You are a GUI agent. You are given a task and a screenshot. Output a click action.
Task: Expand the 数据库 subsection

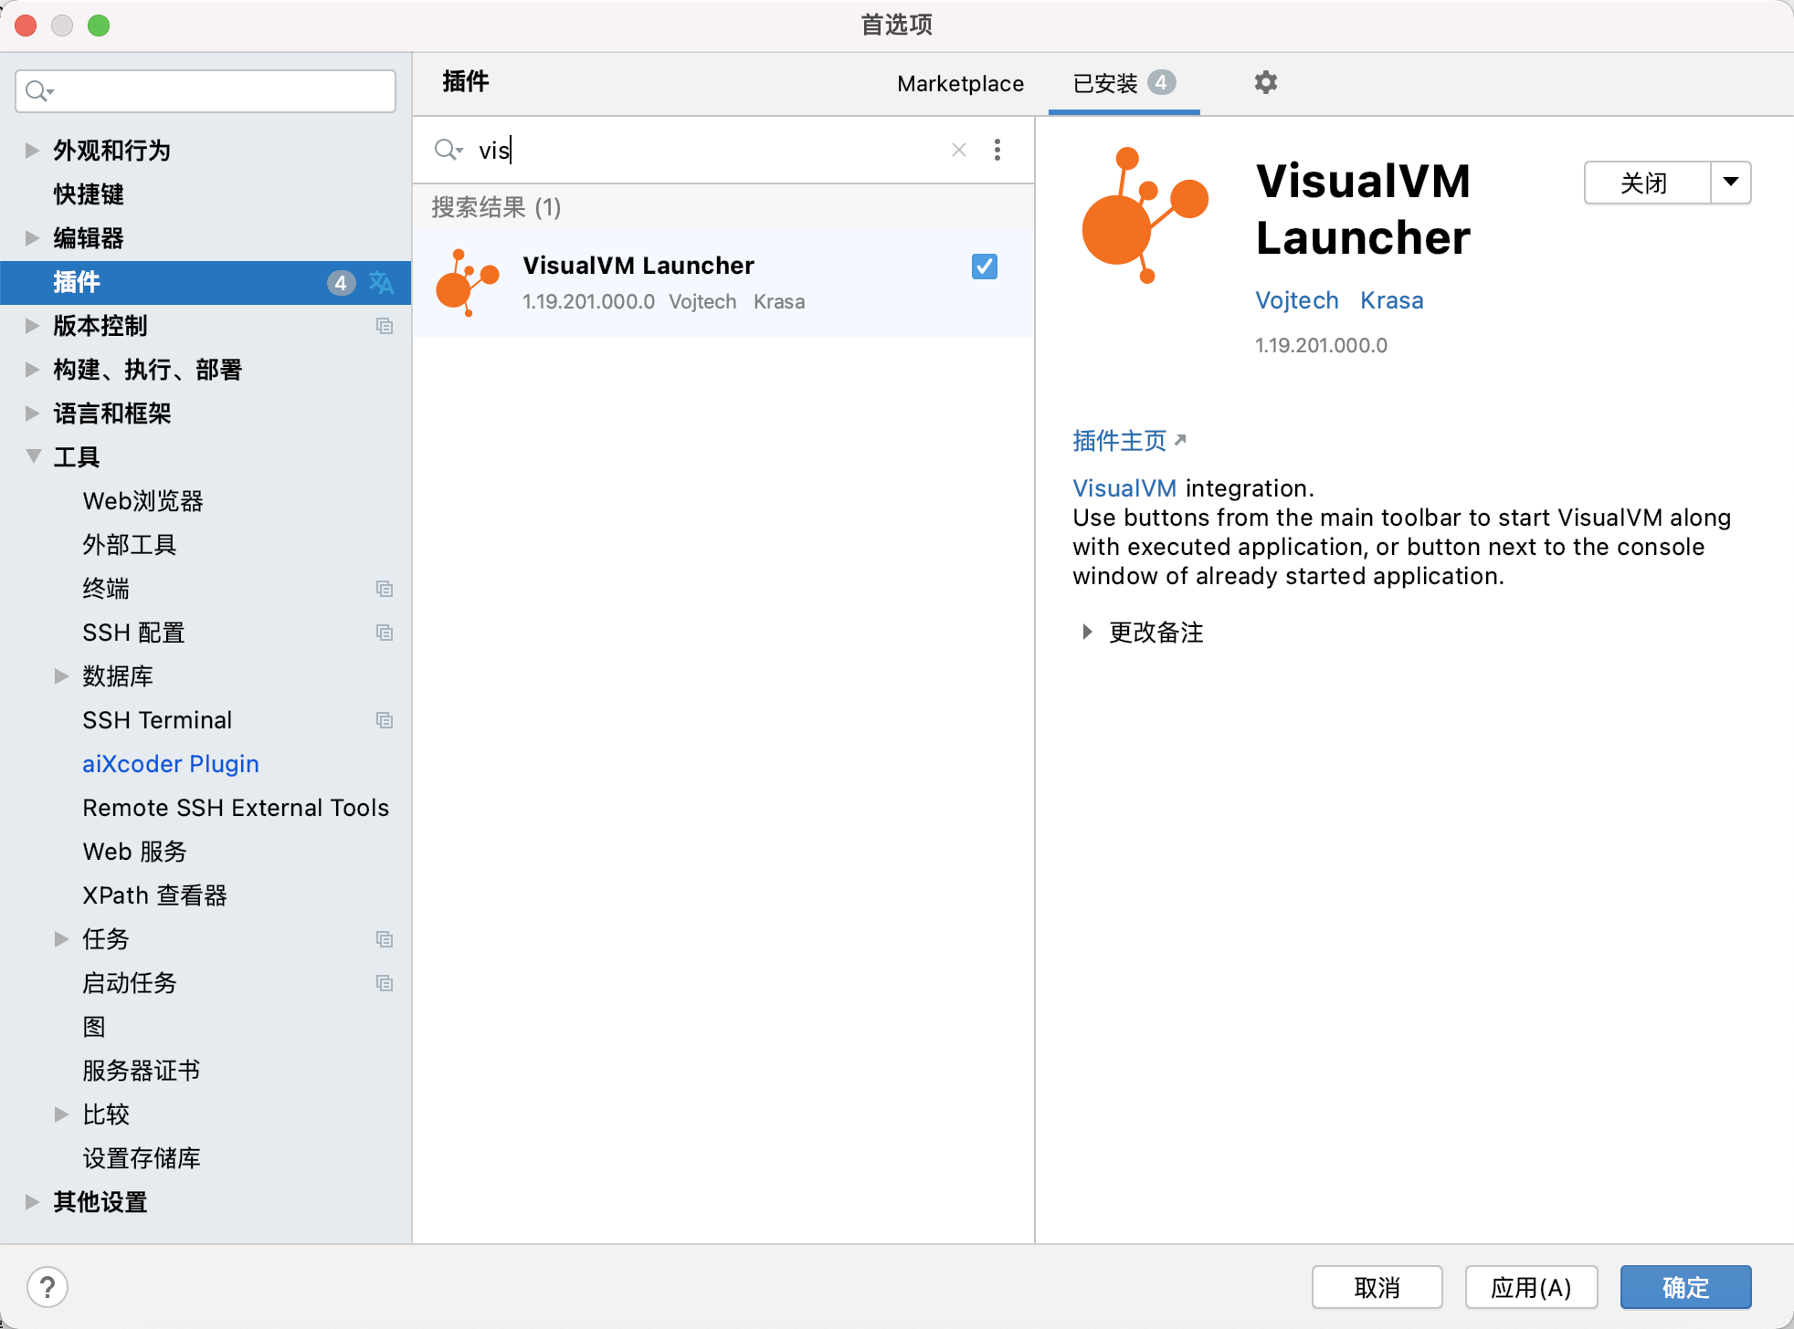(62, 676)
